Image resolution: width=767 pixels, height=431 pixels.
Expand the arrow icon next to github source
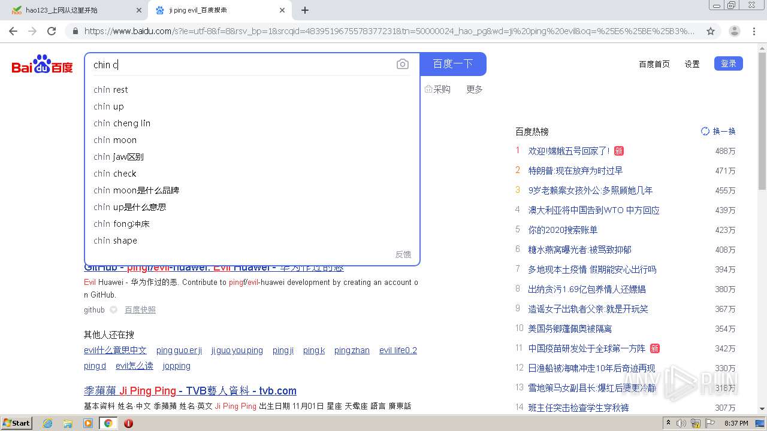point(113,309)
